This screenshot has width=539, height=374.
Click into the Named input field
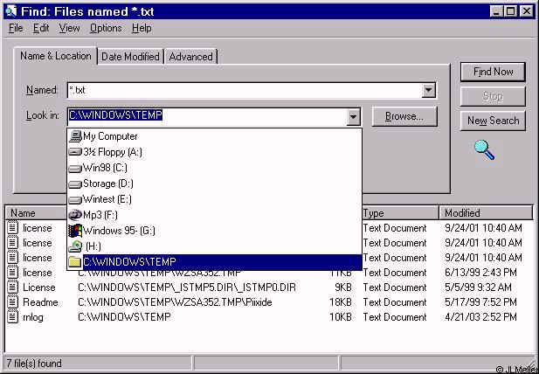point(245,90)
